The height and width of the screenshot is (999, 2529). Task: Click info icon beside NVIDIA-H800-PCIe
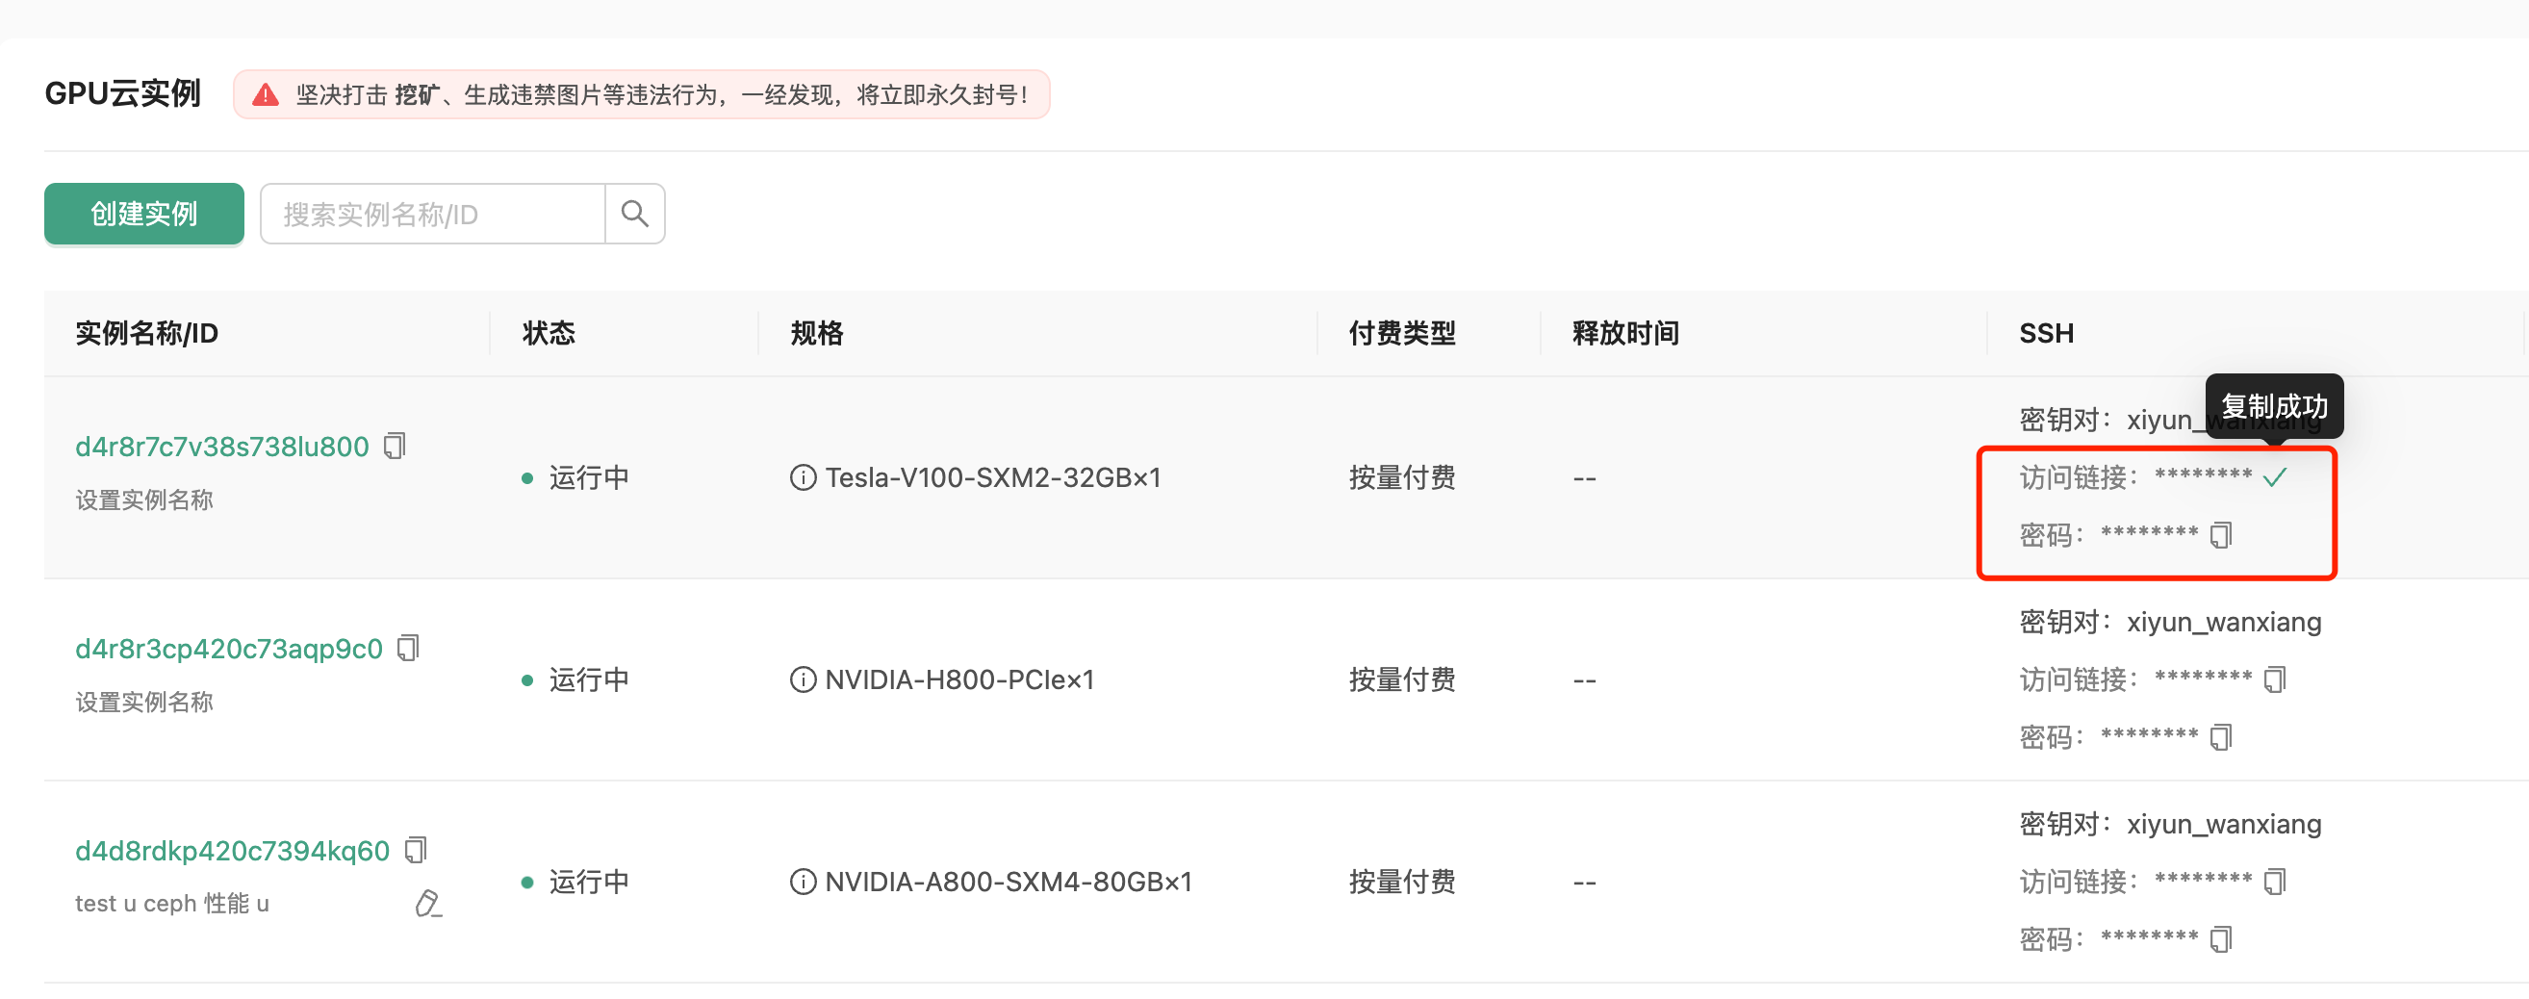(802, 679)
